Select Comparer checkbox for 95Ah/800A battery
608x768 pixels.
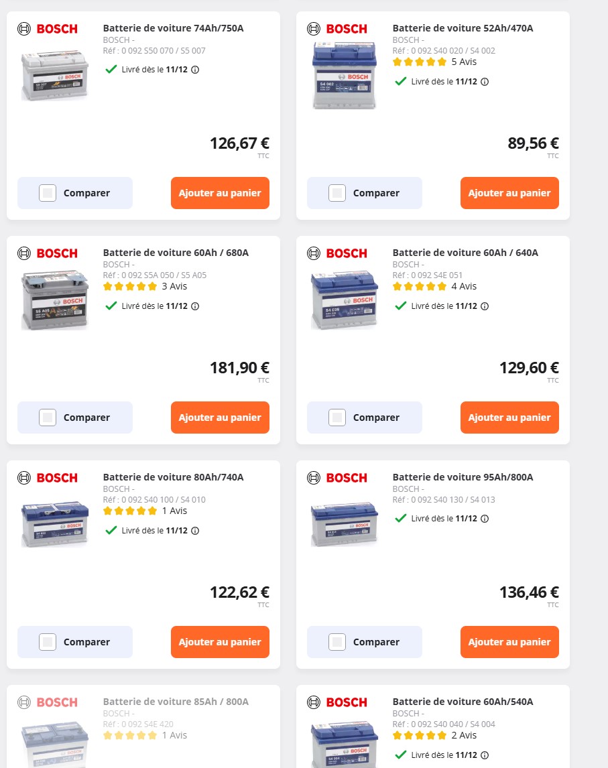click(337, 642)
